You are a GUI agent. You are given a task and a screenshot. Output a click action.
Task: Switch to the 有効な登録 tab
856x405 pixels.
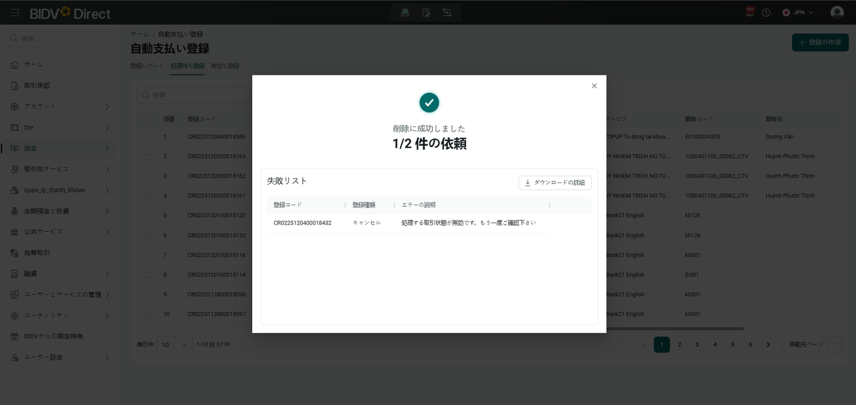tap(225, 66)
